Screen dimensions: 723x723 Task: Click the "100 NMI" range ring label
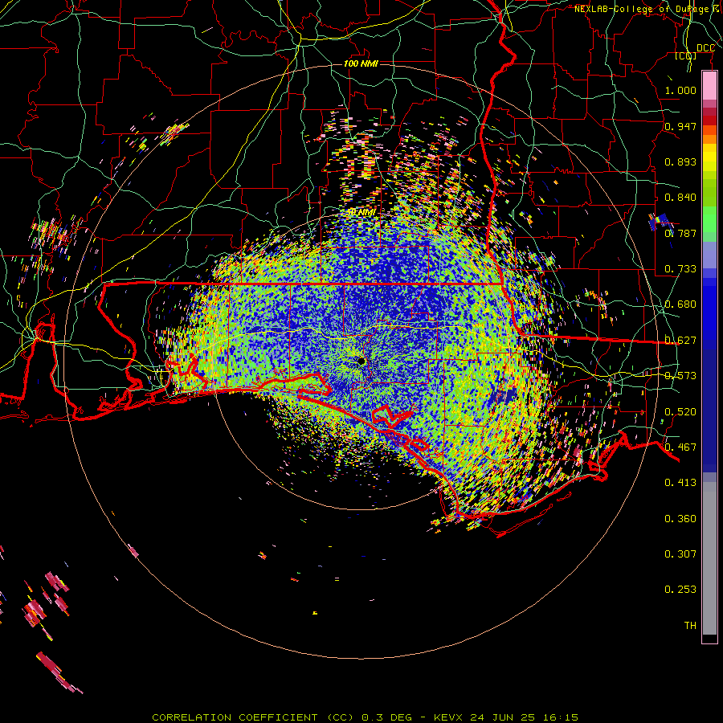[x=361, y=63]
